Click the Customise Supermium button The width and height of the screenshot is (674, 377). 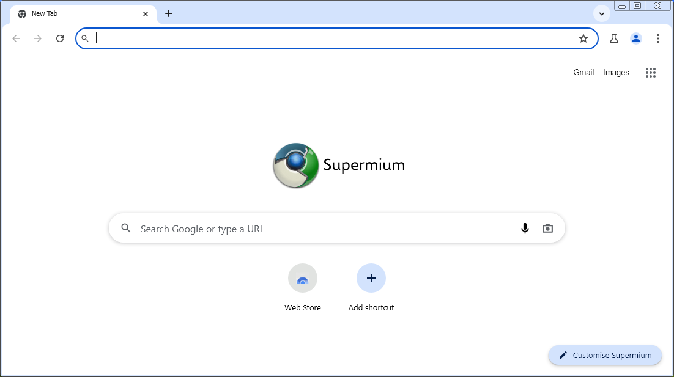[x=605, y=355]
